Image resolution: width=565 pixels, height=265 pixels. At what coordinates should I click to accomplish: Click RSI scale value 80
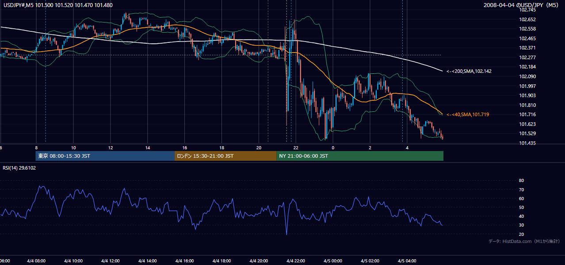coord(521,181)
